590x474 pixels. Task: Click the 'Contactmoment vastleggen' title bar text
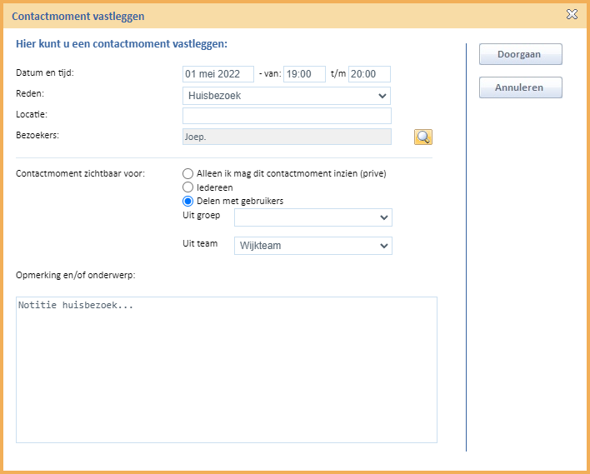78,17
